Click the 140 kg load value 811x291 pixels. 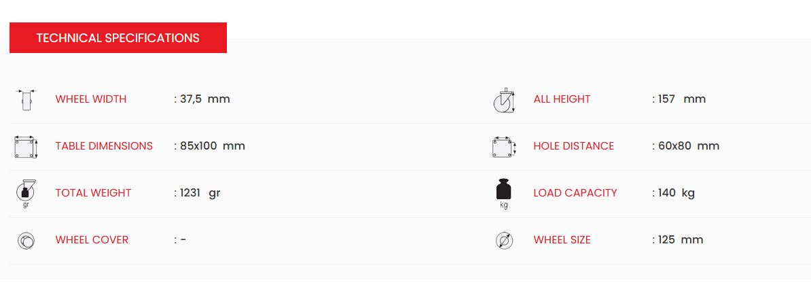pos(677,193)
